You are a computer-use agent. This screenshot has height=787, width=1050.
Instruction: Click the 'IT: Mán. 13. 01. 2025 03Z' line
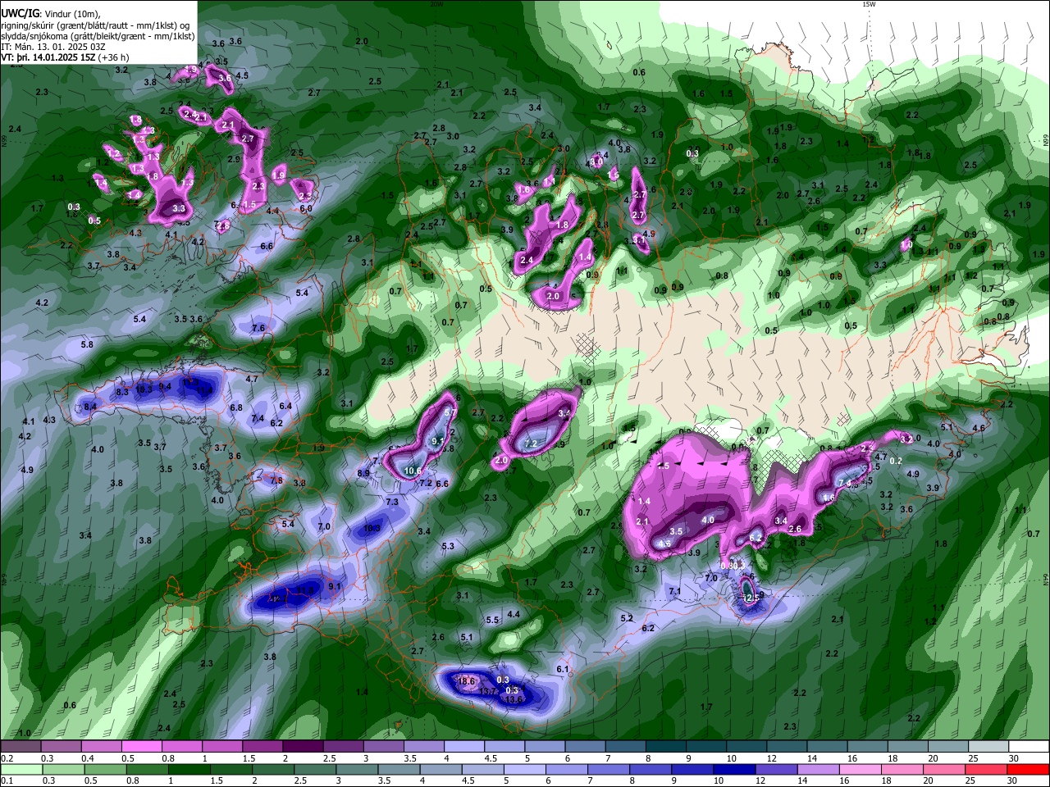(x=52, y=47)
